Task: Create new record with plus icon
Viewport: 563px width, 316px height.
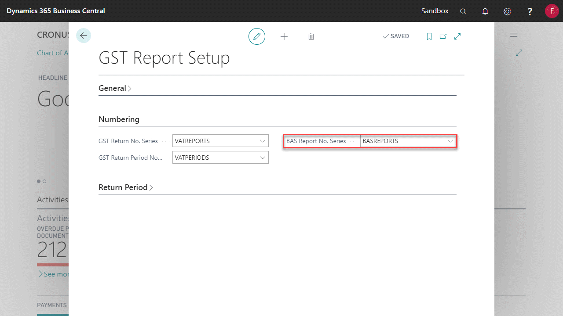Action: click(284, 36)
